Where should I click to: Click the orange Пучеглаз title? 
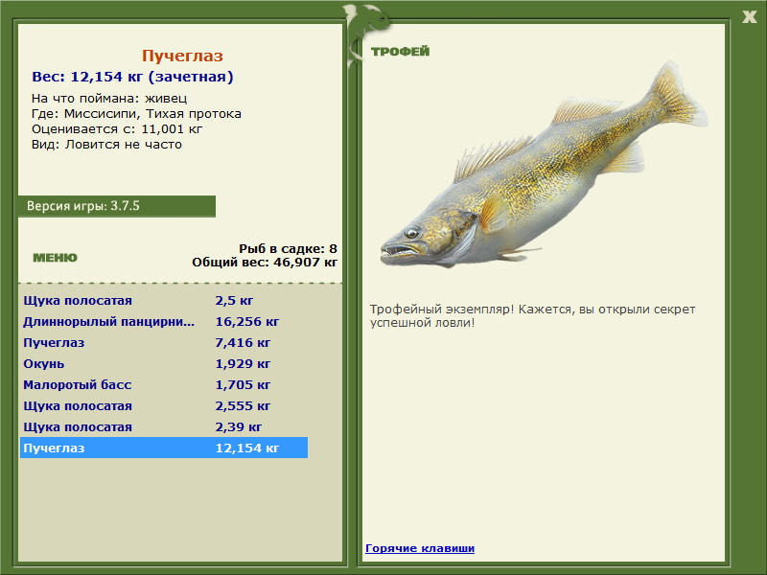(182, 56)
